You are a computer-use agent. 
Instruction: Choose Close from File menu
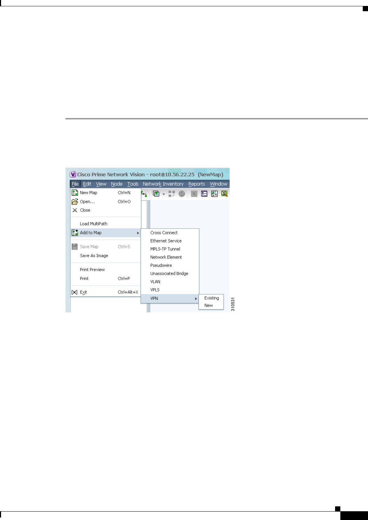point(106,210)
